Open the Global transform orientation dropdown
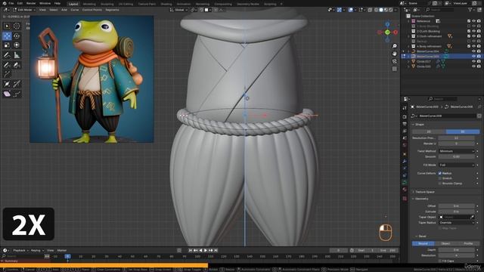The height and width of the screenshot is (272, 484). click(x=178, y=10)
